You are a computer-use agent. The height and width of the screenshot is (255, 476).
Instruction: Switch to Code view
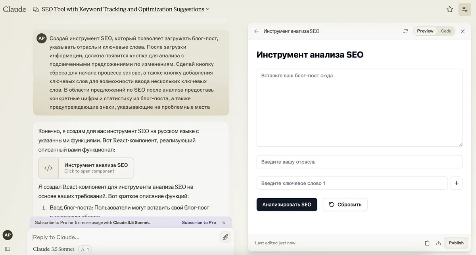[x=446, y=31]
